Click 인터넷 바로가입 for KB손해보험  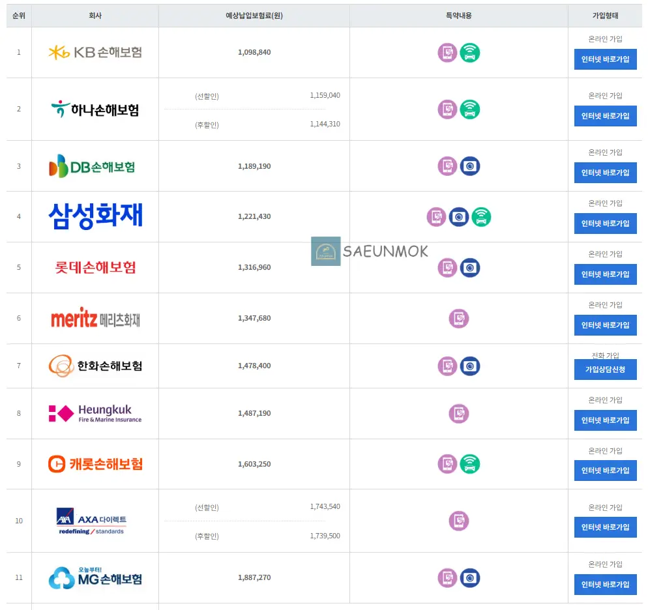(x=606, y=59)
